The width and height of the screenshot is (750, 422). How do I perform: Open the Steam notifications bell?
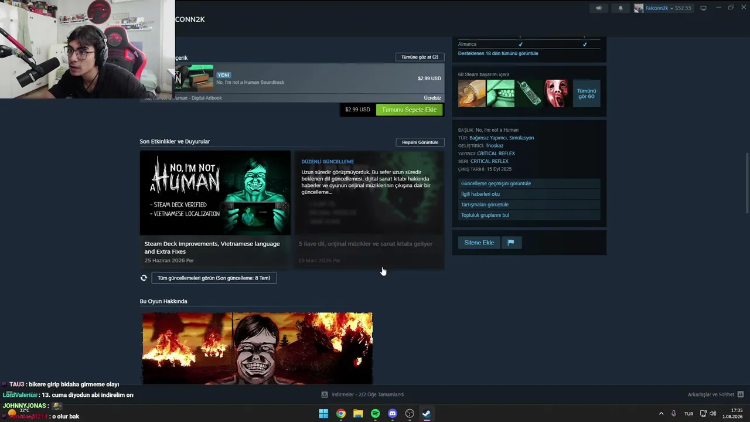[x=621, y=8]
